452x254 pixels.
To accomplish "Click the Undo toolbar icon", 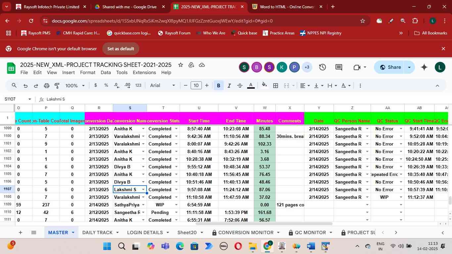I will pos(25,86).
